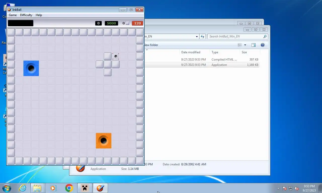Change the view using the view icon

pos(240,45)
